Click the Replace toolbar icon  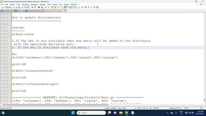(x=42, y=7)
